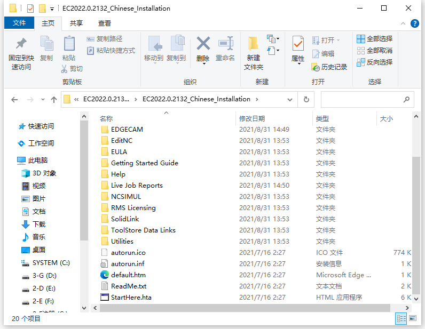Click the Pin to Quick access icon
Viewport: 425px width, 329px height.
tap(21, 43)
